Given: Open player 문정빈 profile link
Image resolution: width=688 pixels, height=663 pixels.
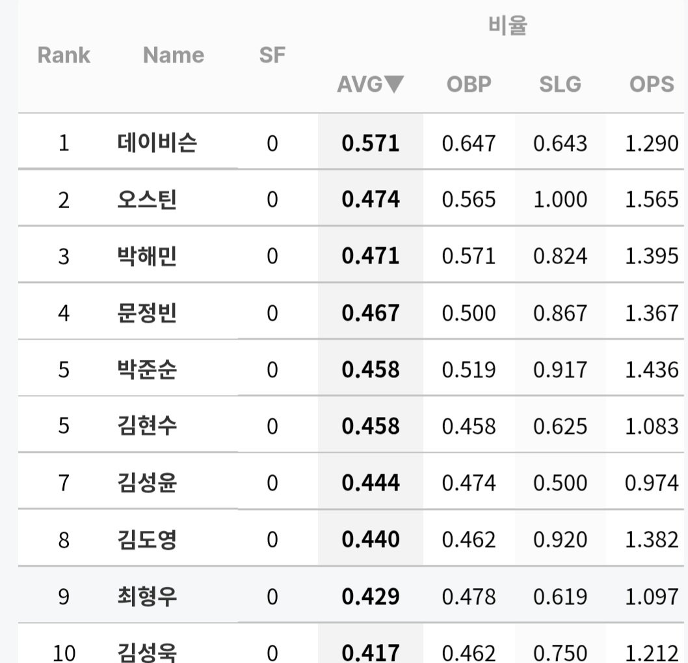Looking at the screenshot, I should pos(147,312).
